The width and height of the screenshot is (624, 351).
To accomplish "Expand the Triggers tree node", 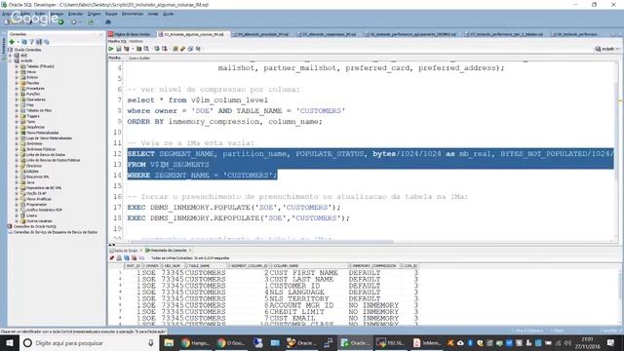I will [17, 116].
